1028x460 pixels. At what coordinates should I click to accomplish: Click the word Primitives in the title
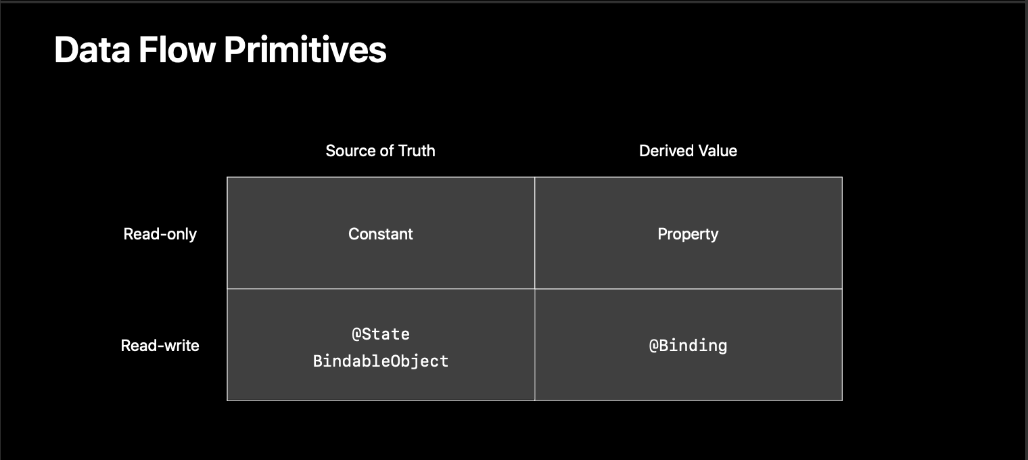point(305,50)
